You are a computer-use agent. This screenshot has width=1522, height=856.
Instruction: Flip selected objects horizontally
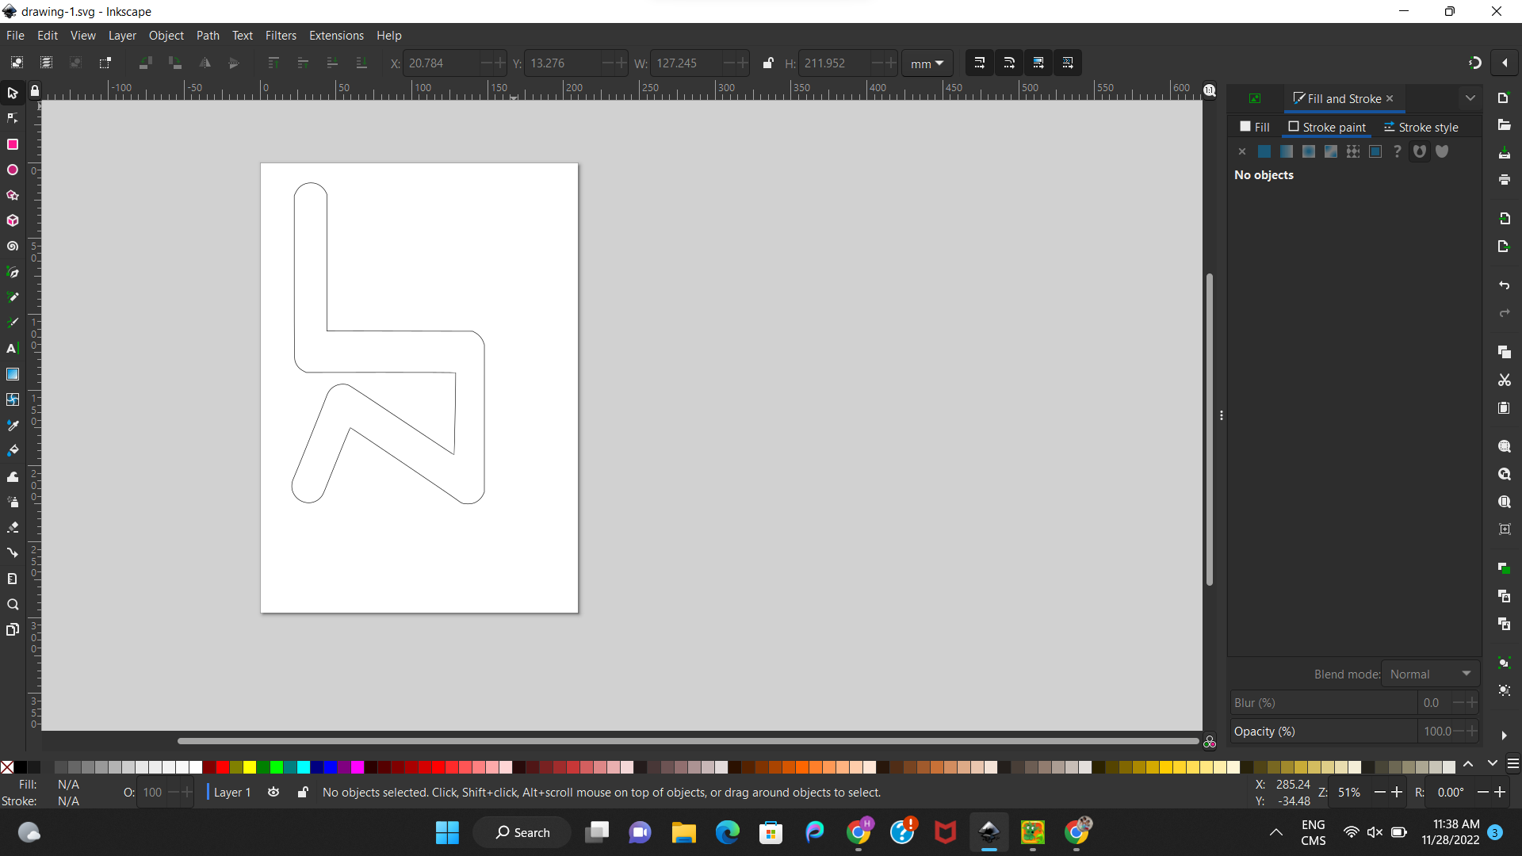(205, 63)
